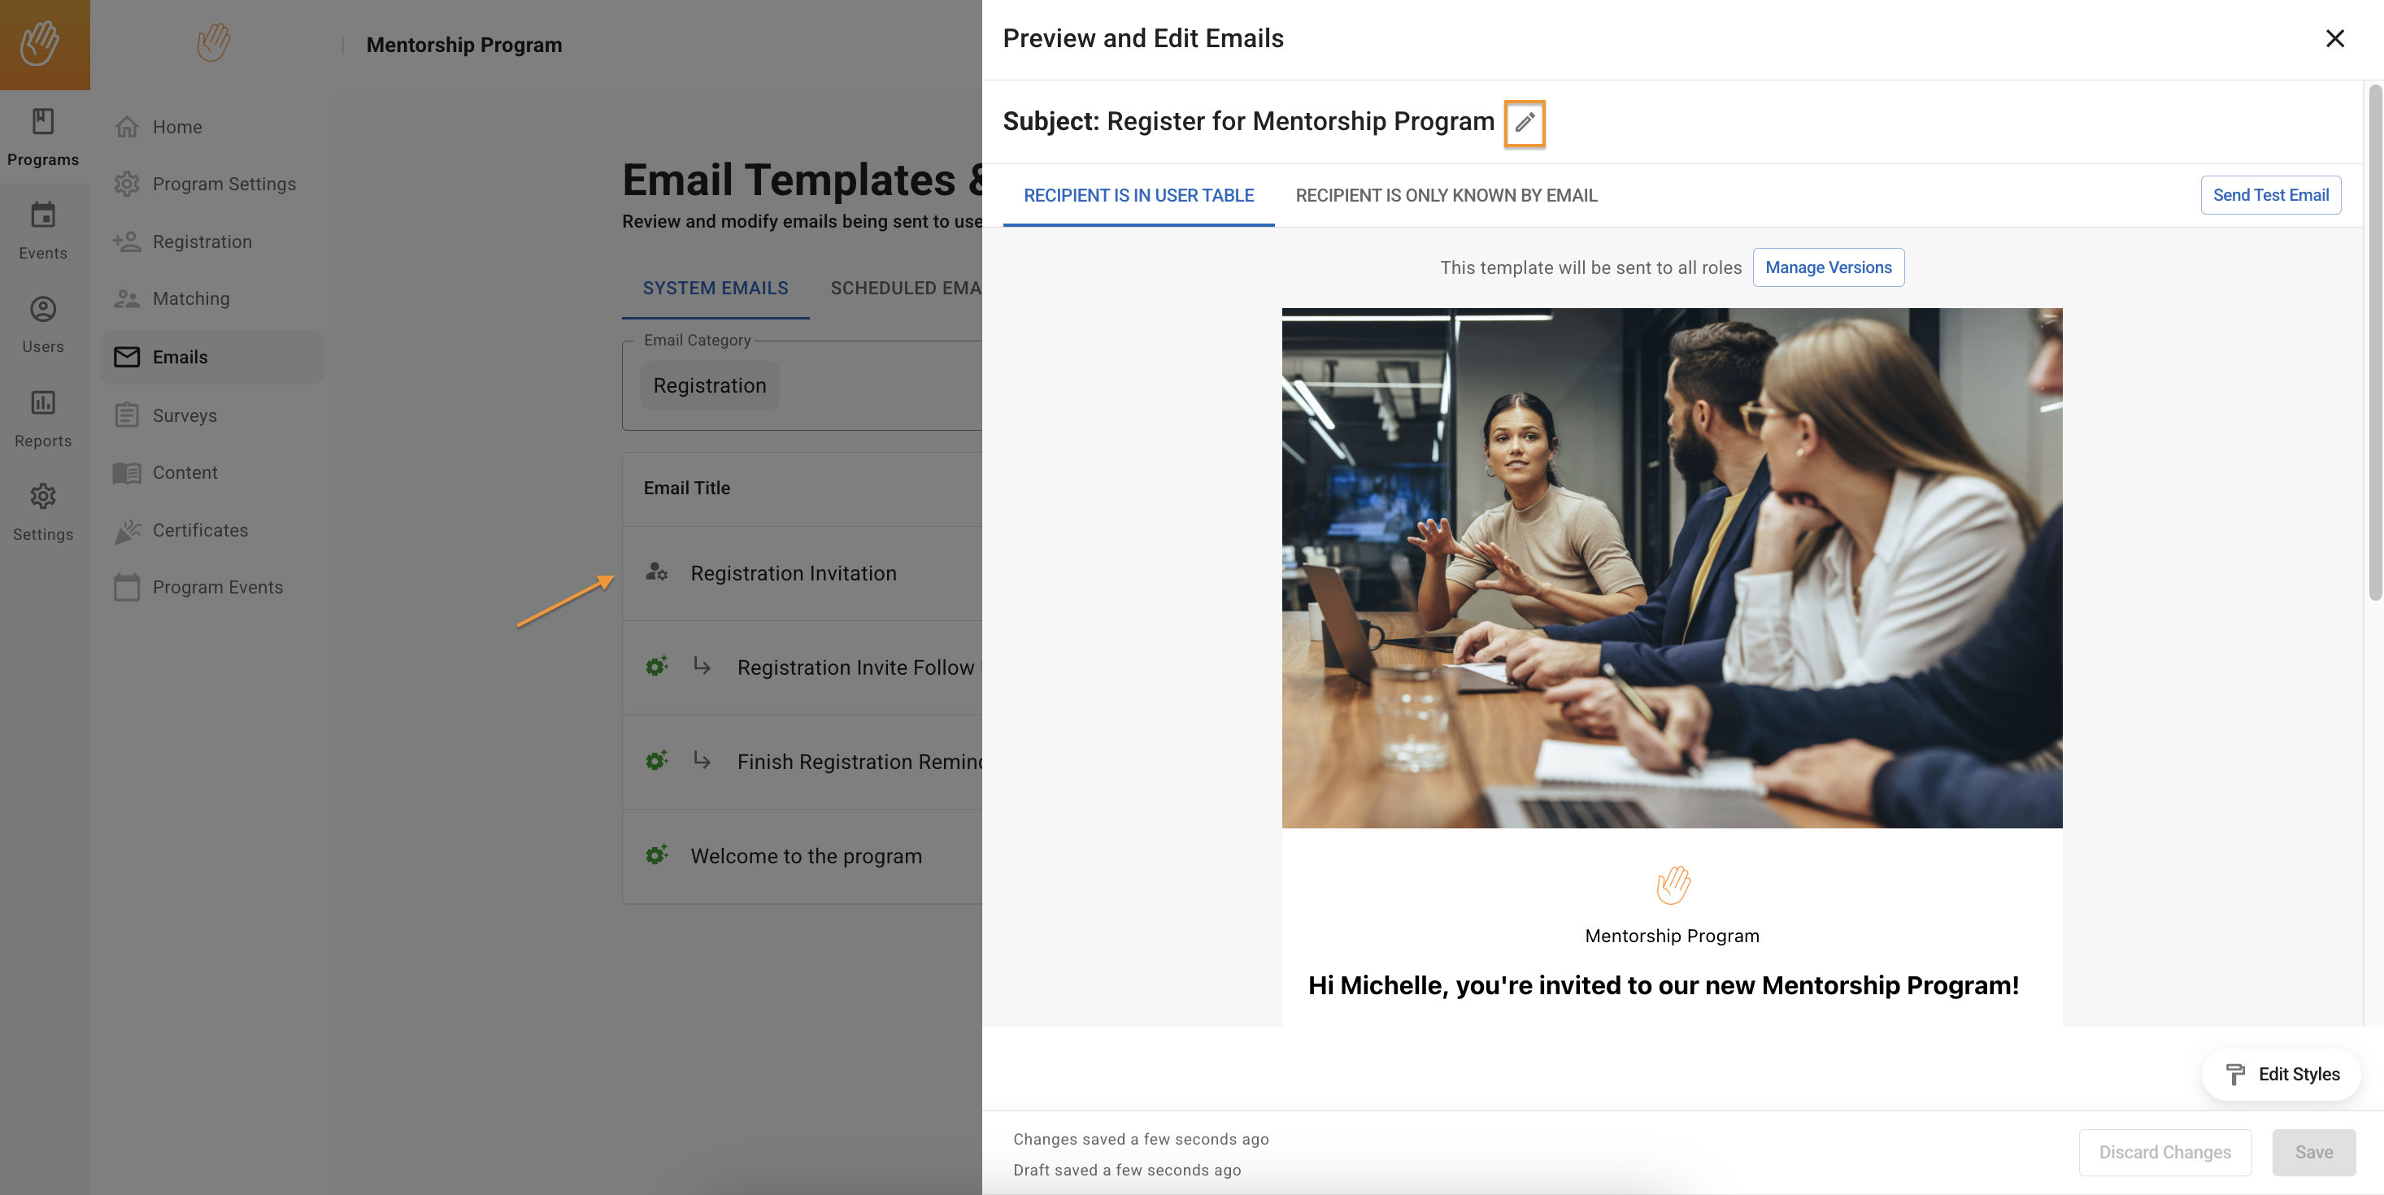The image size is (2384, 1195).
Task: Select the Registration Invitation email row
Action: tap(793, 573)
